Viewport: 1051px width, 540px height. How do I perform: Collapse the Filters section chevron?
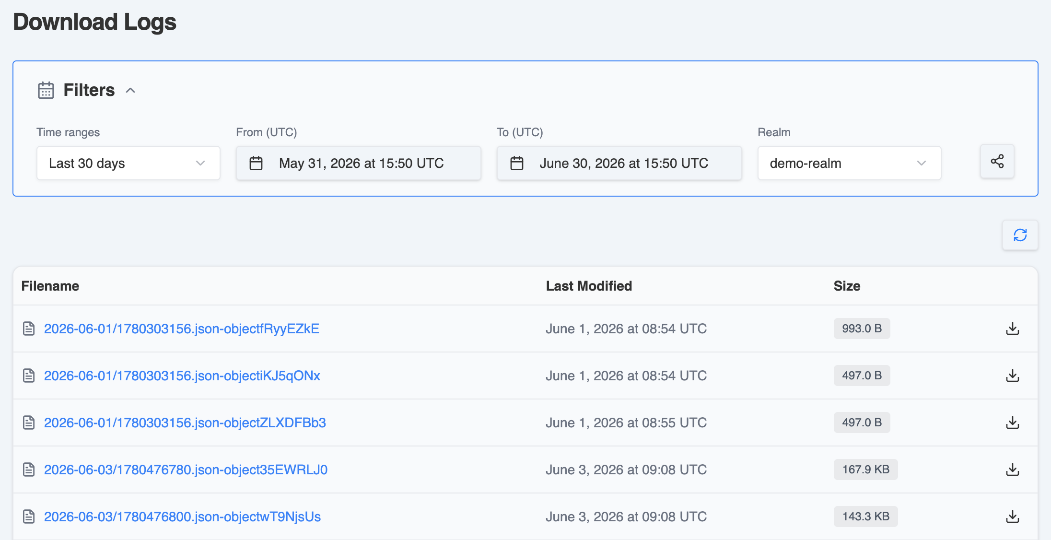pos(130,90)
